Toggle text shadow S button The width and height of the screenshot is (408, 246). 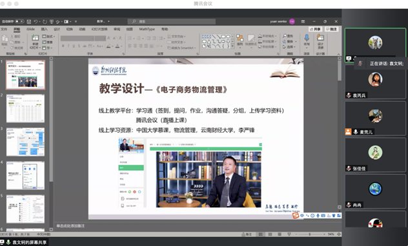(79, 46)
